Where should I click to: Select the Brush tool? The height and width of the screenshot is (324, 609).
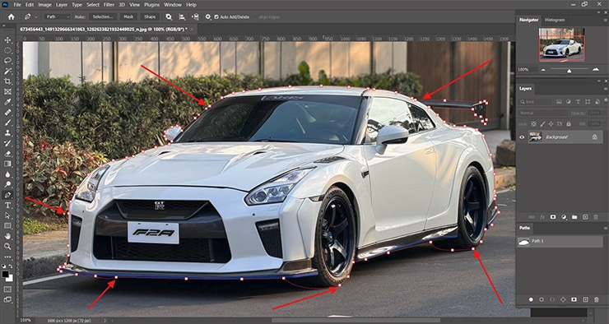click(x=7, y=123)
